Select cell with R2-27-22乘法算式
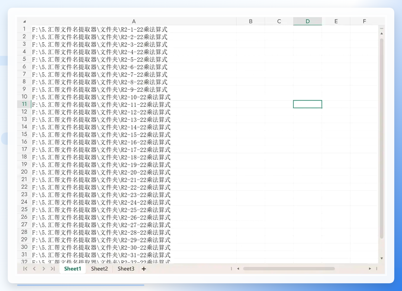Image resolution: width=402 pixels, height=291 pixels. 134,225
